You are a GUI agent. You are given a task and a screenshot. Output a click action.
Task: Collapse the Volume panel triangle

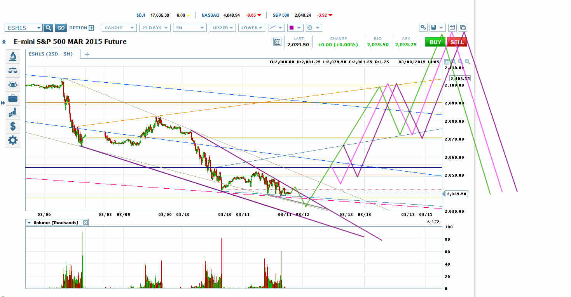28,222
